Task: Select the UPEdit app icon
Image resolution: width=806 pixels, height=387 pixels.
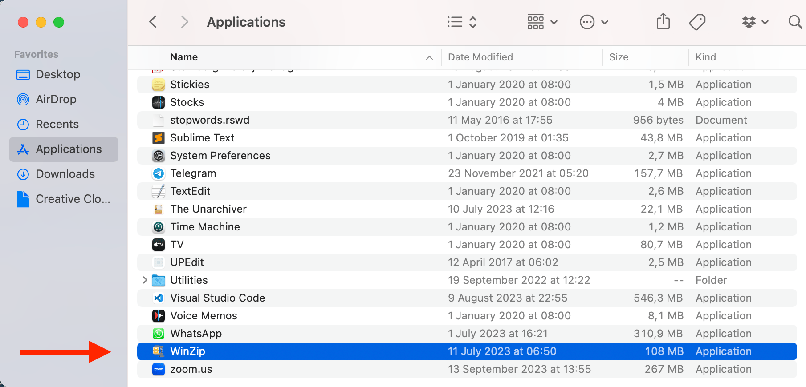Action: (159, 262)
